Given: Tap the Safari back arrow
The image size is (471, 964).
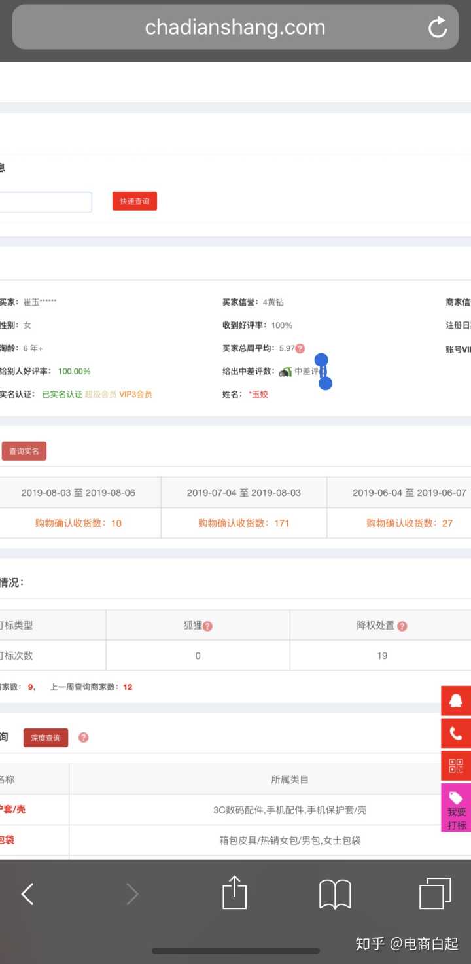Looking at the screenshot, I should point(27,894).
